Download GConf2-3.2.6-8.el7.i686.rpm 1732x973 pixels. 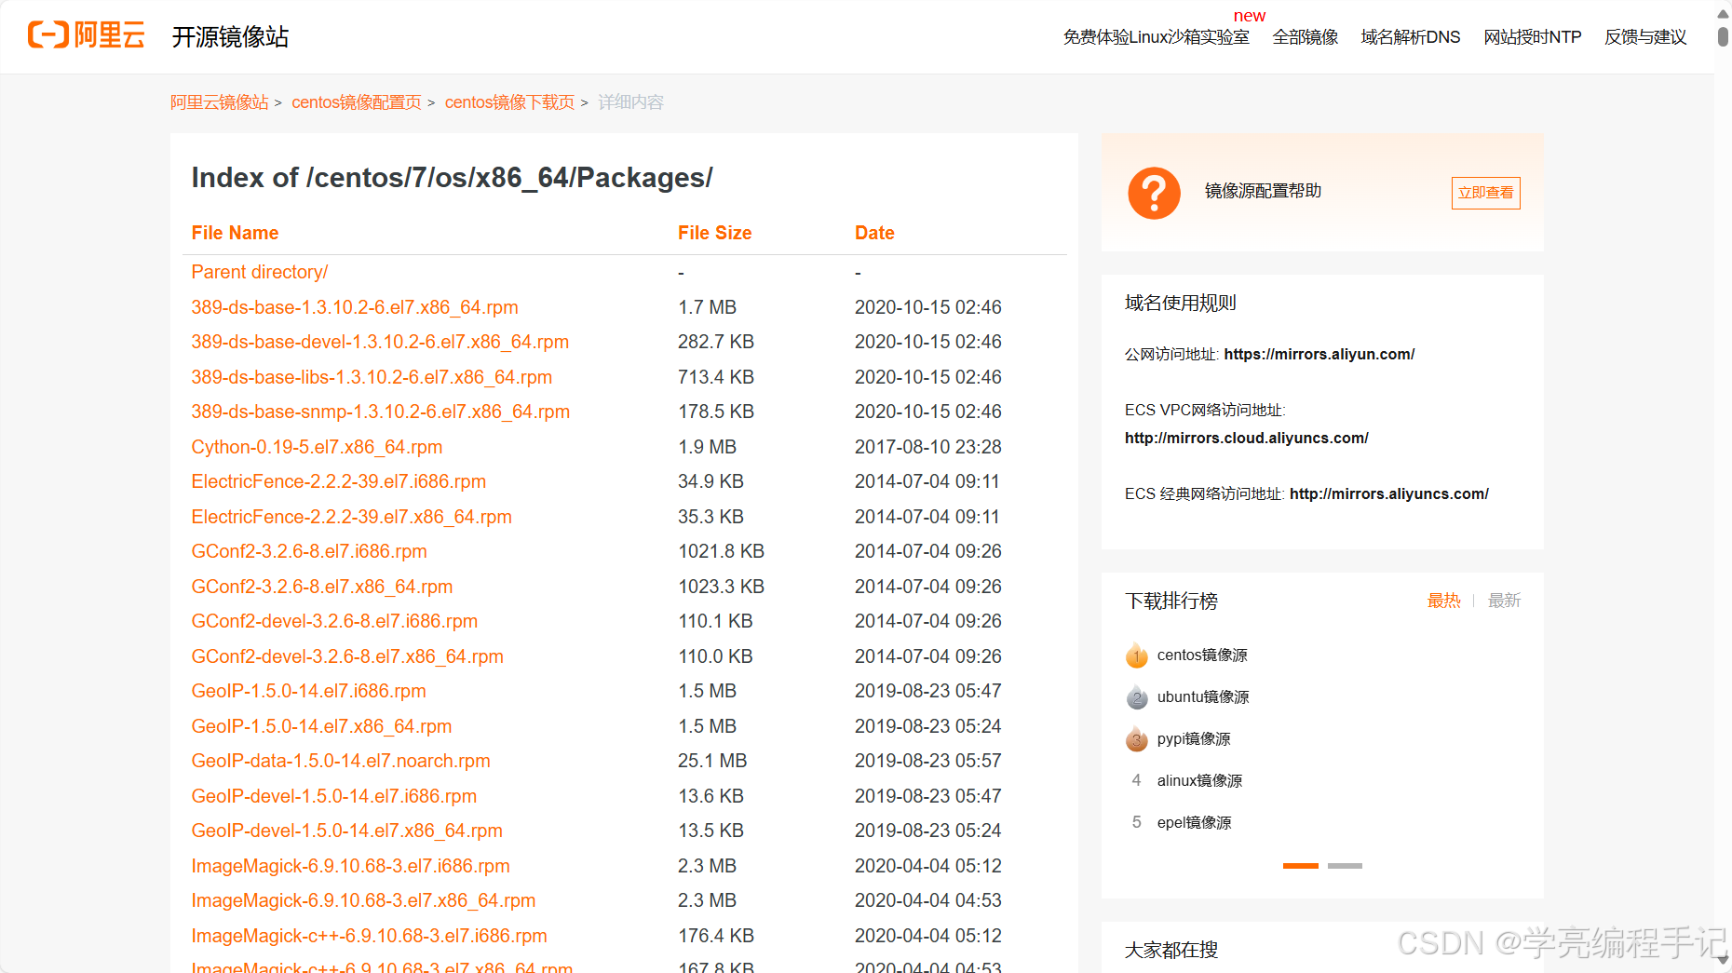click(309, 551)
